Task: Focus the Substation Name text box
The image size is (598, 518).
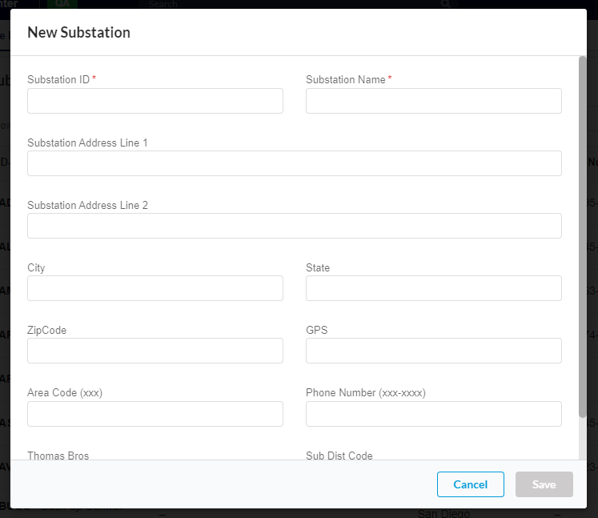Action: (x=433, y=101)
